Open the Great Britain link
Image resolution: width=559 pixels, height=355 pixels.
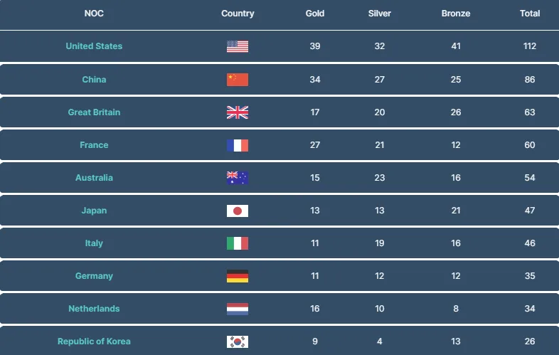(94, 112)
